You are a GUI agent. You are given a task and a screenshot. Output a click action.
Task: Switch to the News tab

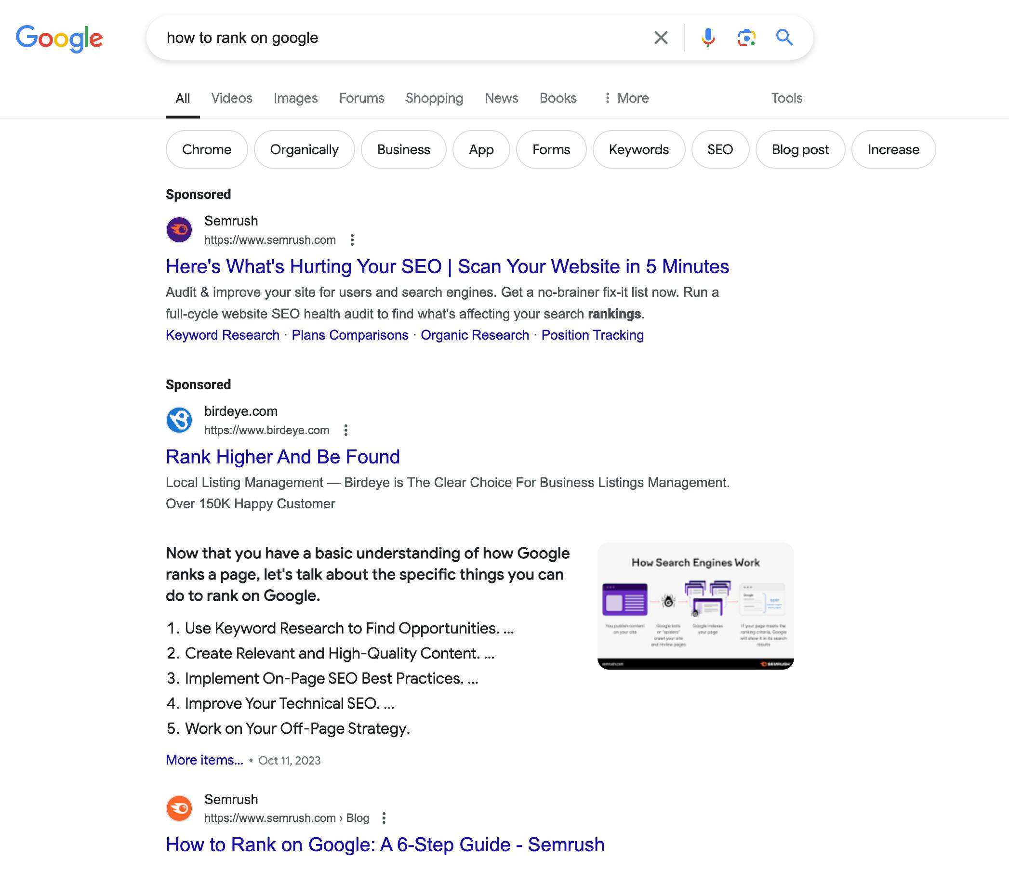[x=501, y=98]
